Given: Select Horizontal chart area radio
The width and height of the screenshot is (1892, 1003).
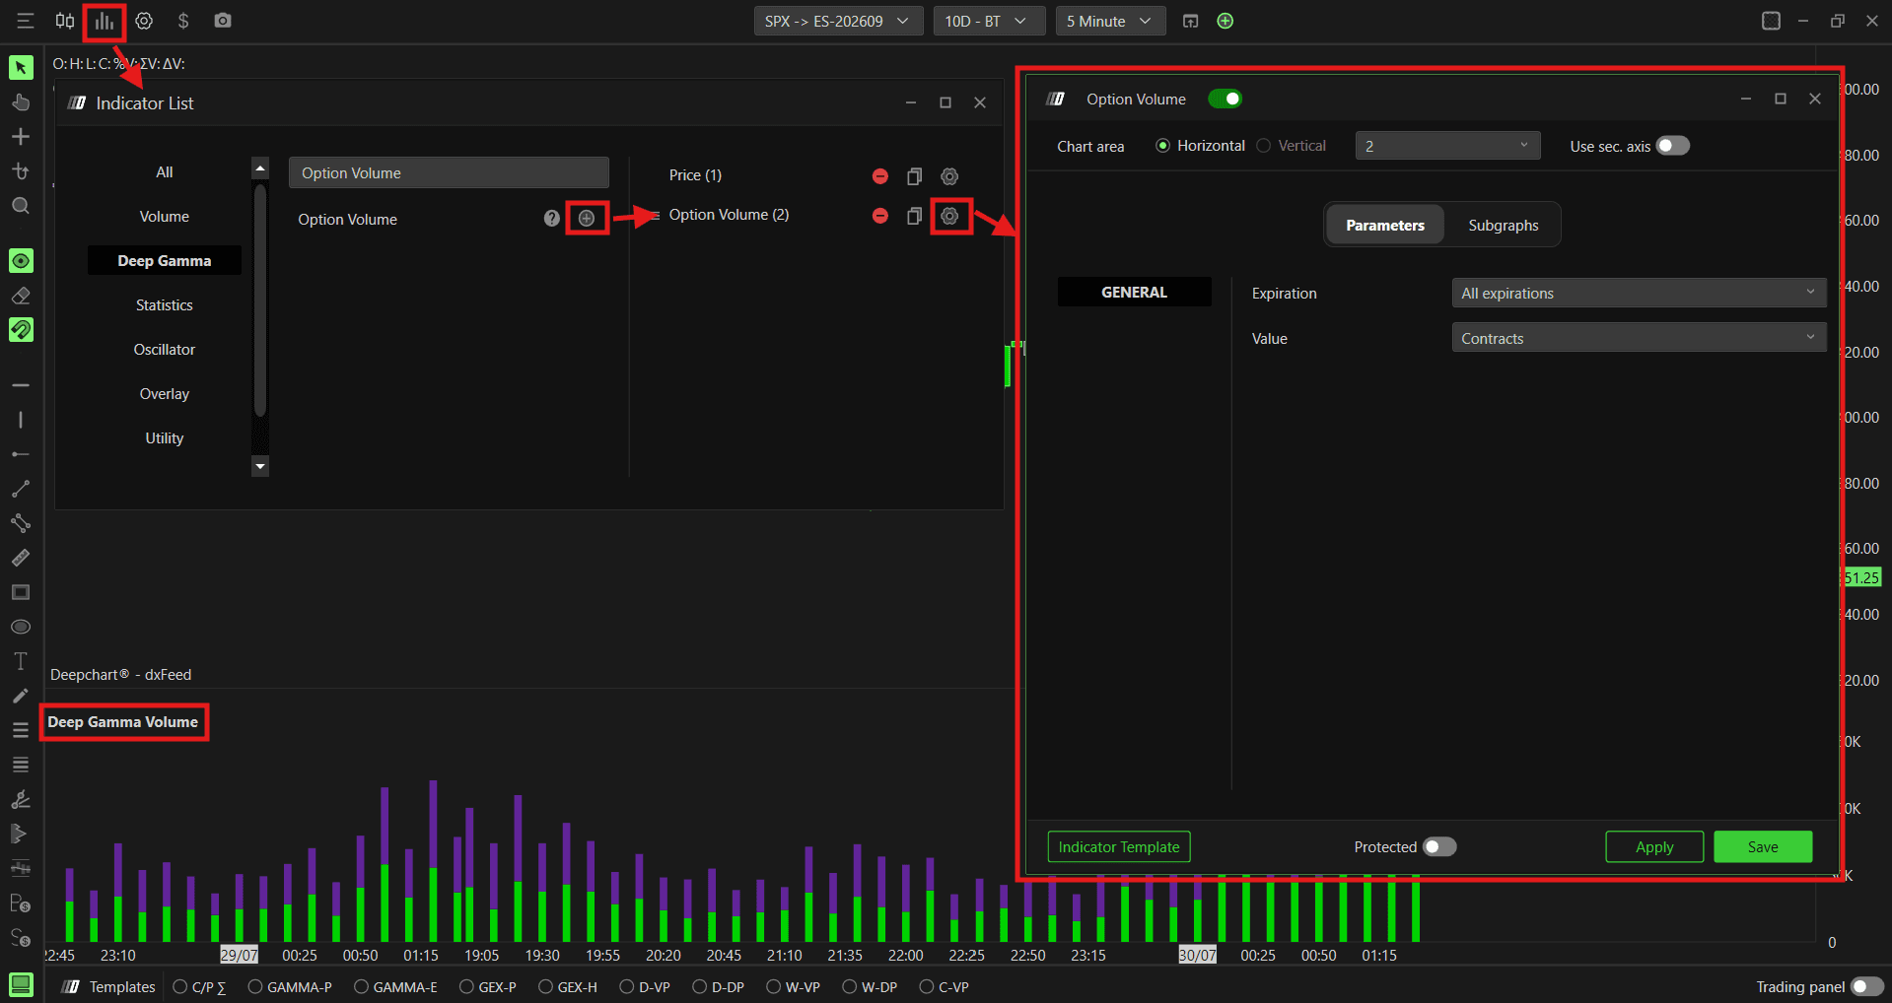Looking at the screenshot, I should coord(1163,146).
